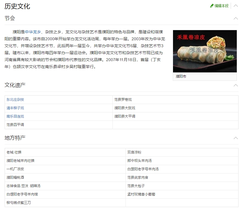Open the 编辑本段 edit link
Viewport: 242px width, 210px height.
tap(221, 6)
